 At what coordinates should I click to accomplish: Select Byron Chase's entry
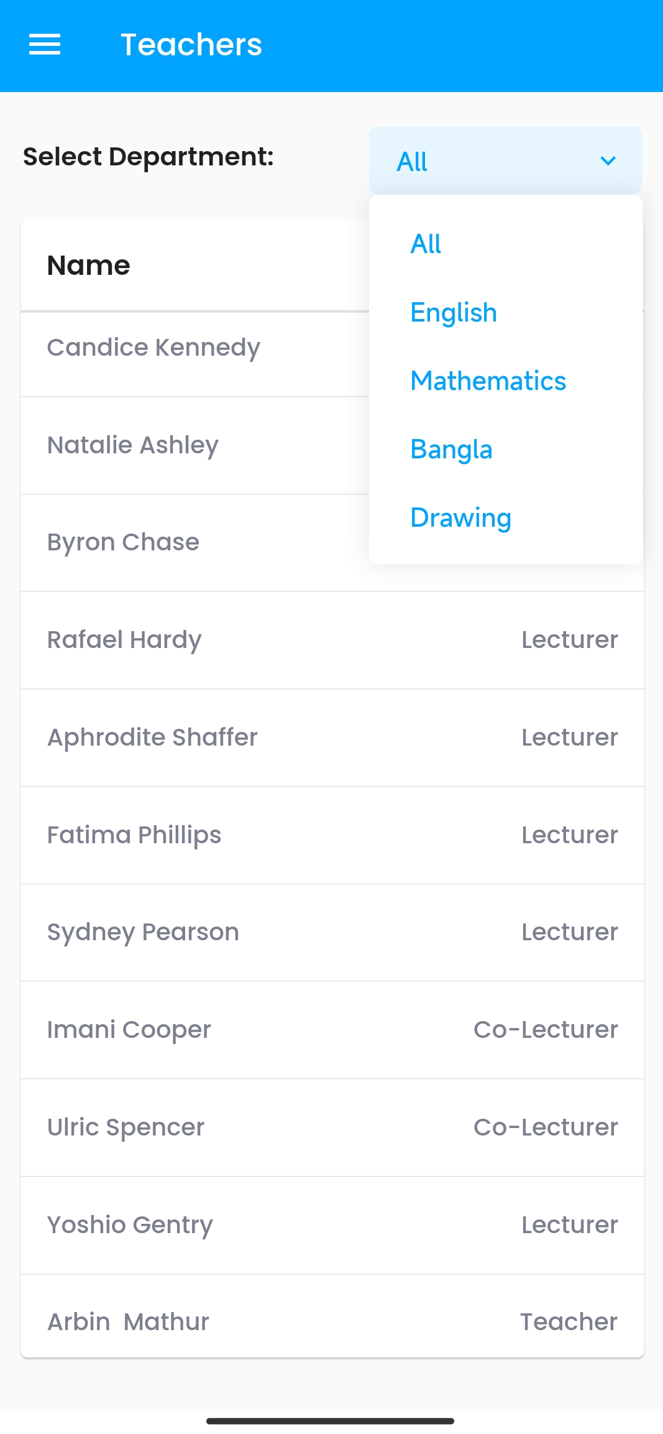[x=124, y=542]
